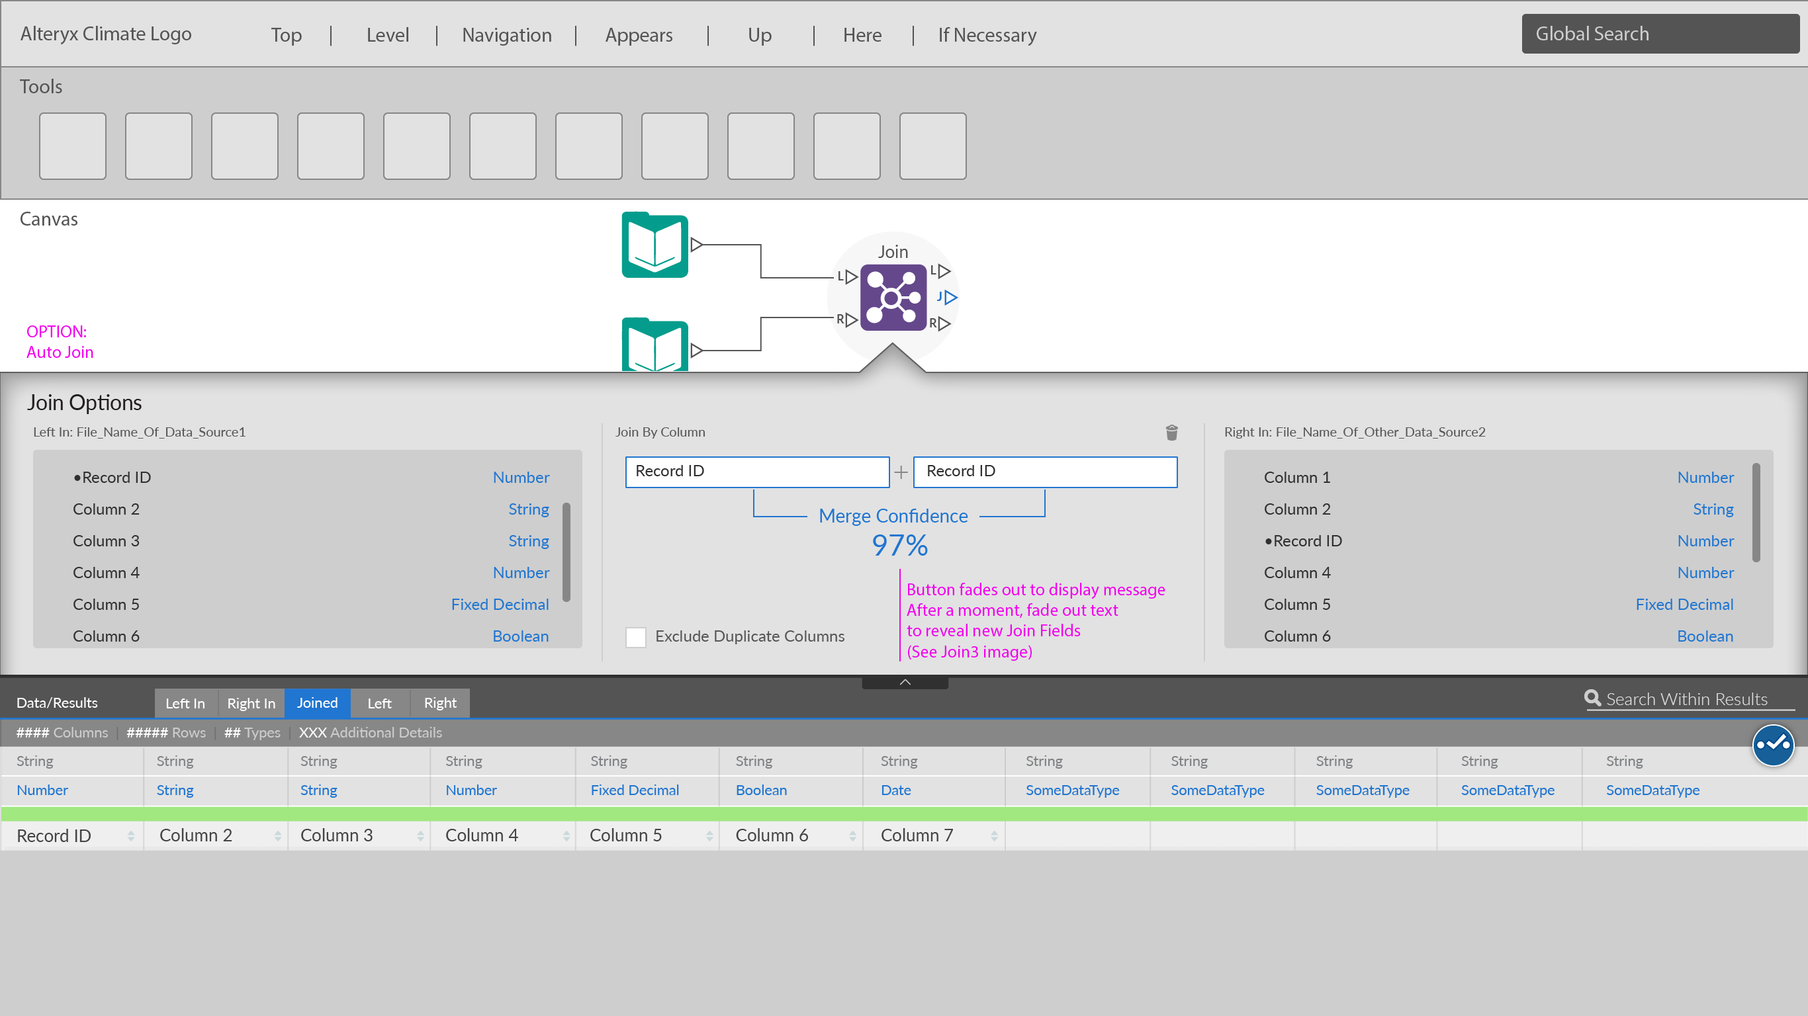Toggle sort arrows on the Record ID column header

tap(130, 835)
